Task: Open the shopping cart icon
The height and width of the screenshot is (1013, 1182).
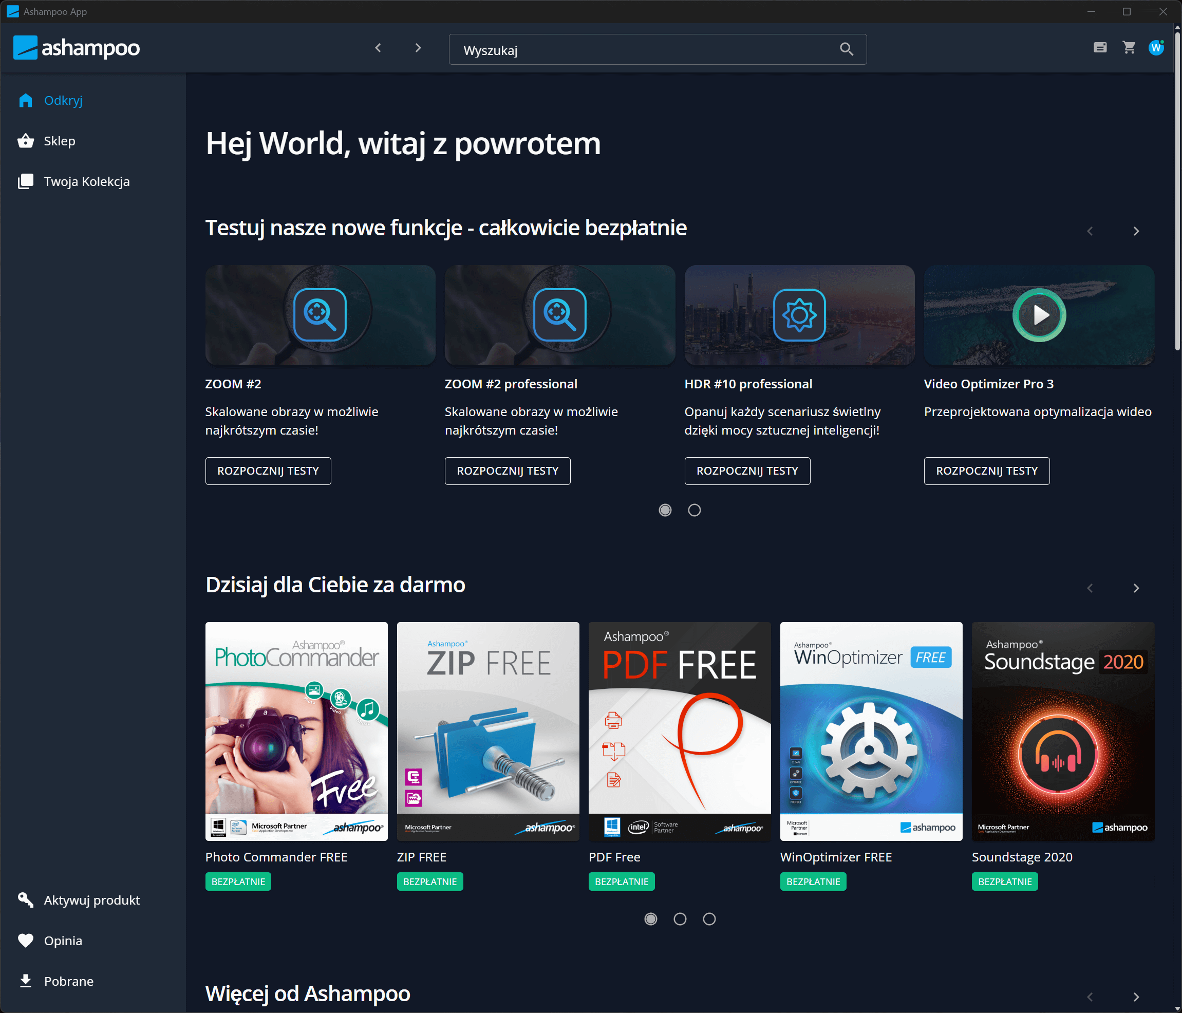Action: [x=1129, y=47]
